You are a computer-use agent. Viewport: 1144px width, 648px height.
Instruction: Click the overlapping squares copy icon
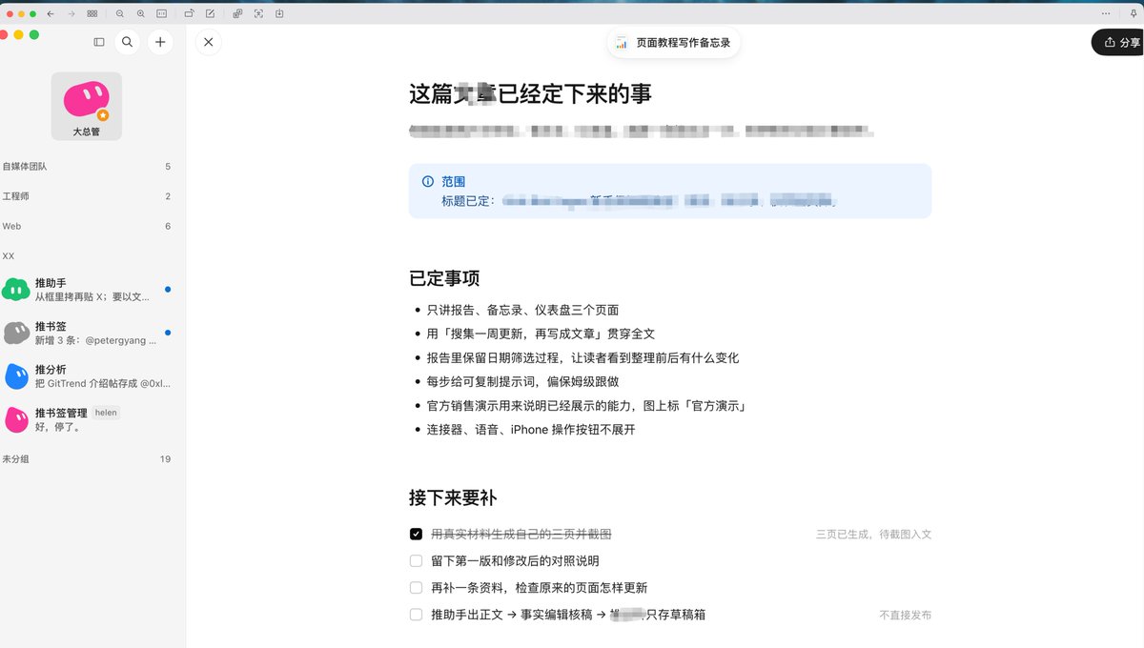(237, 14)
